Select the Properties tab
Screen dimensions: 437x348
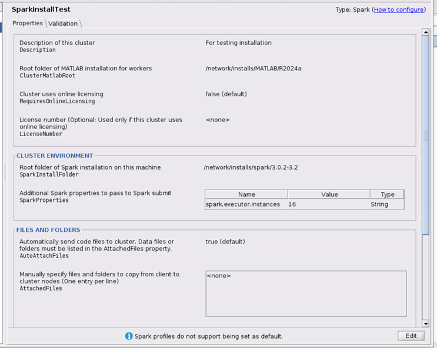pos(28,23)
